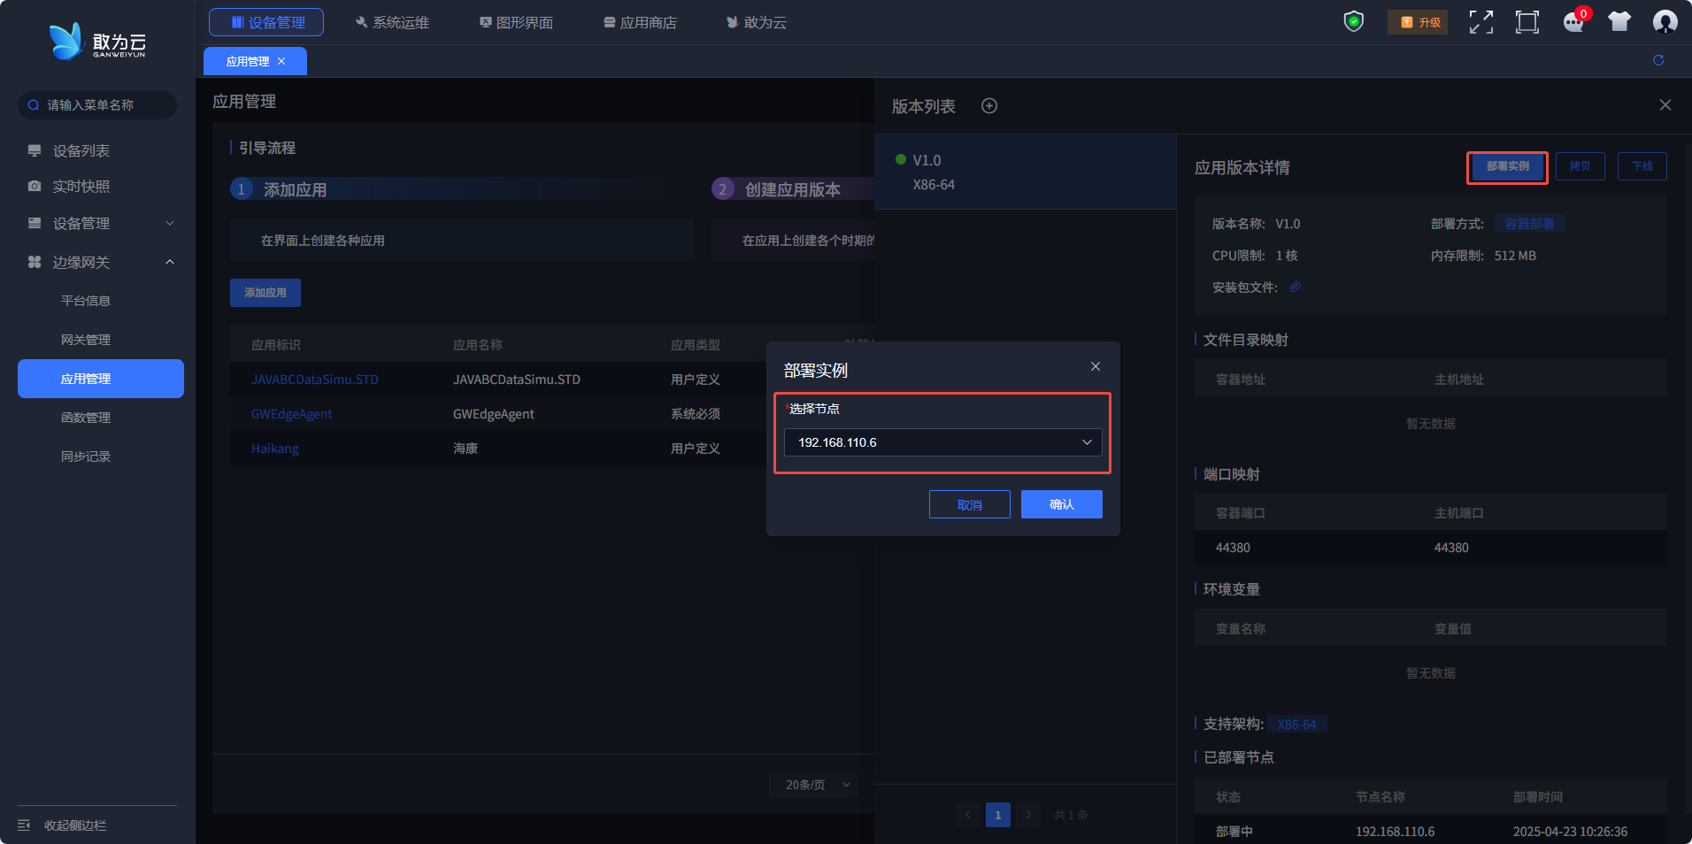Select 应用管理 in sidebar

coord(101,379)
